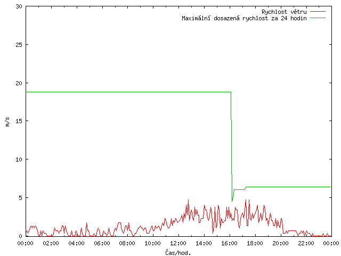Click the 18:00 x-axis label

pos(255,243)
